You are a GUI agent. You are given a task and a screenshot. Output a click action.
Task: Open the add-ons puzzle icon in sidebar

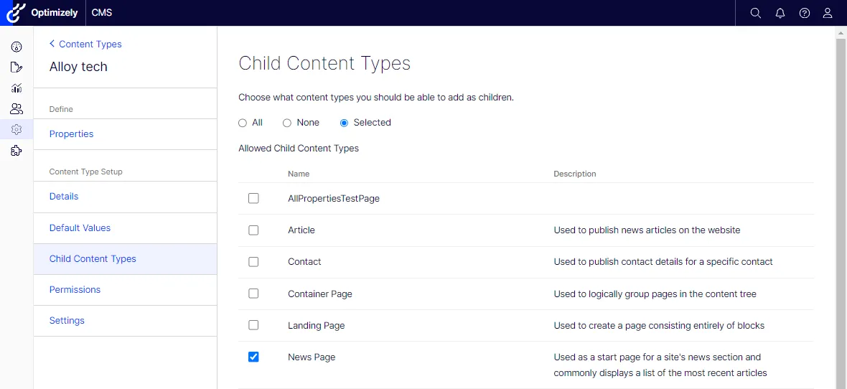point(17,151)
